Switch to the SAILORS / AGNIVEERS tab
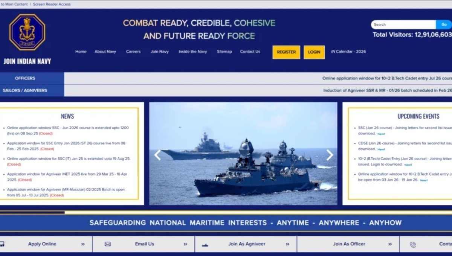The image size is (452, 256). click(25, 90)
